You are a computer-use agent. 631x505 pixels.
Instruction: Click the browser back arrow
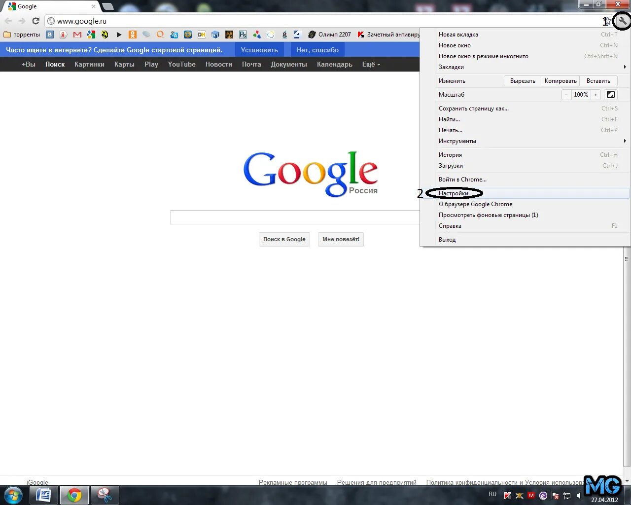tap(8, 21)
